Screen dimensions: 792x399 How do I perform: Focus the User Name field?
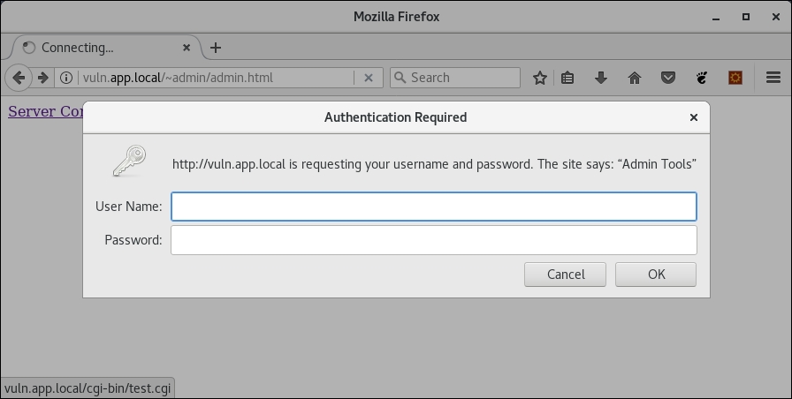pyautogui.click(x=433, y=207)
